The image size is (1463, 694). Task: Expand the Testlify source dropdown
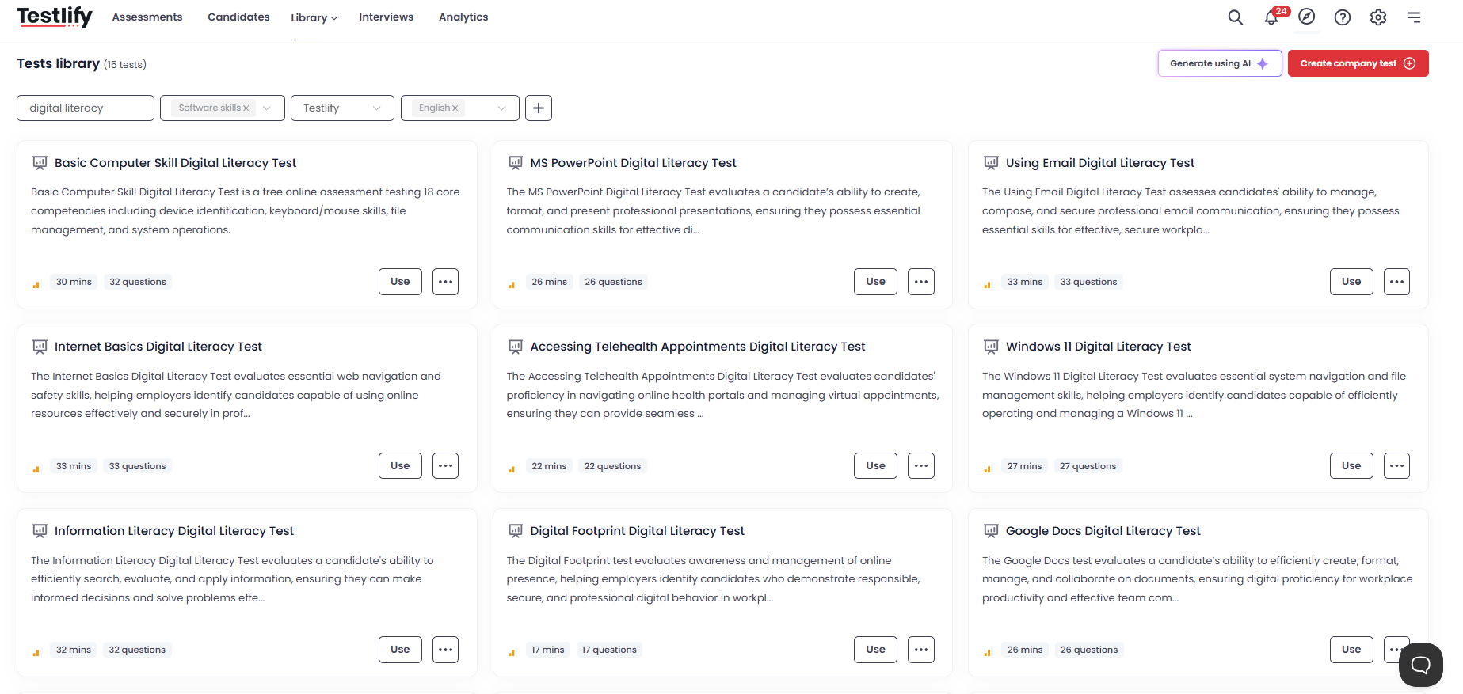tap(376, 108)
